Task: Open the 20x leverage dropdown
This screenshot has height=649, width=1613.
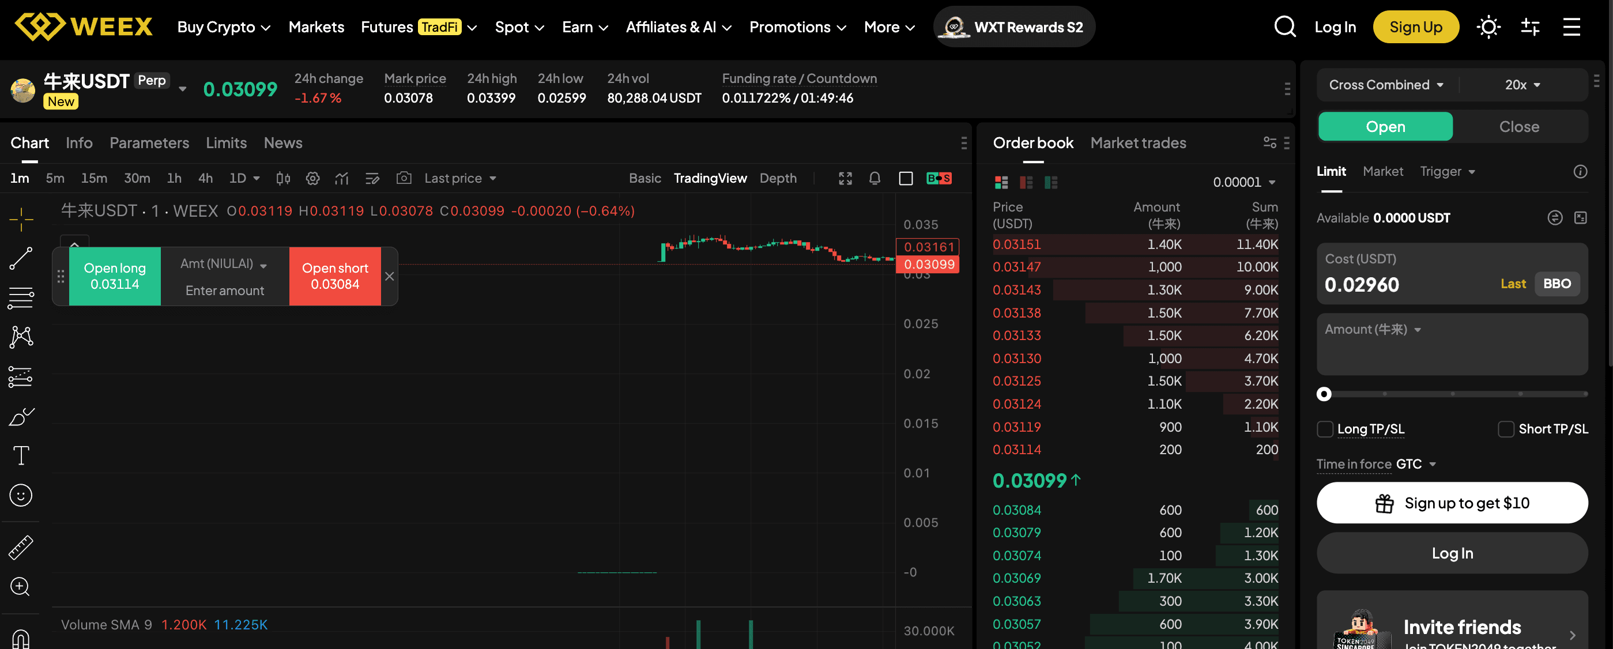Action: tap(1522, 85)
